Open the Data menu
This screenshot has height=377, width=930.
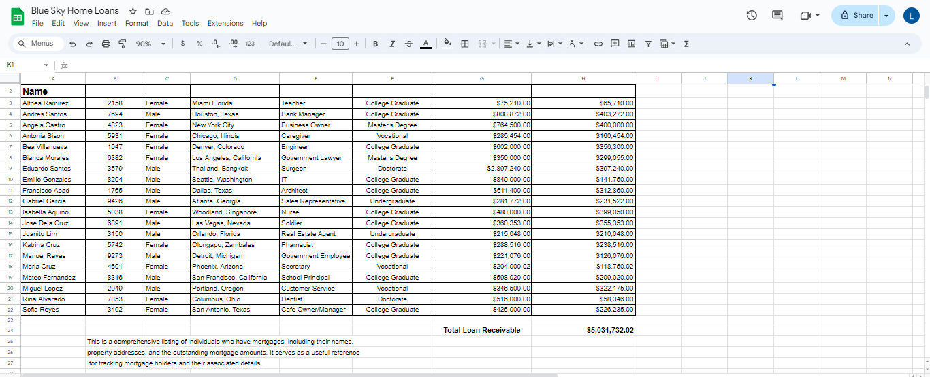[165, 23]
